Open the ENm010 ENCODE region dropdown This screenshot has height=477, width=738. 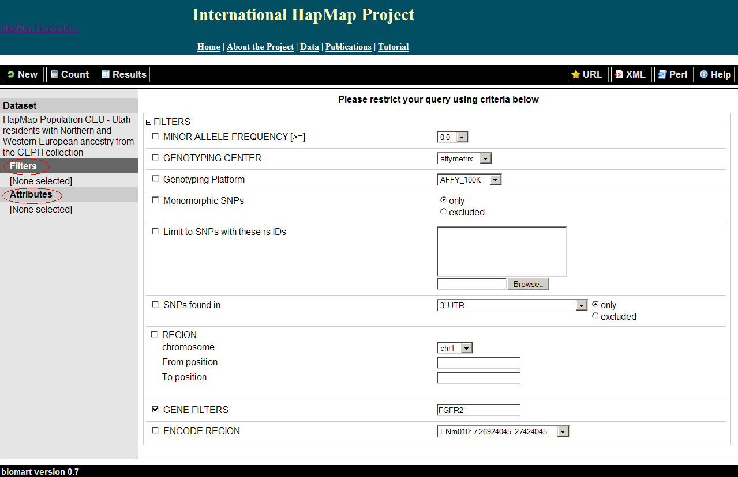click(x=503, y=431)
